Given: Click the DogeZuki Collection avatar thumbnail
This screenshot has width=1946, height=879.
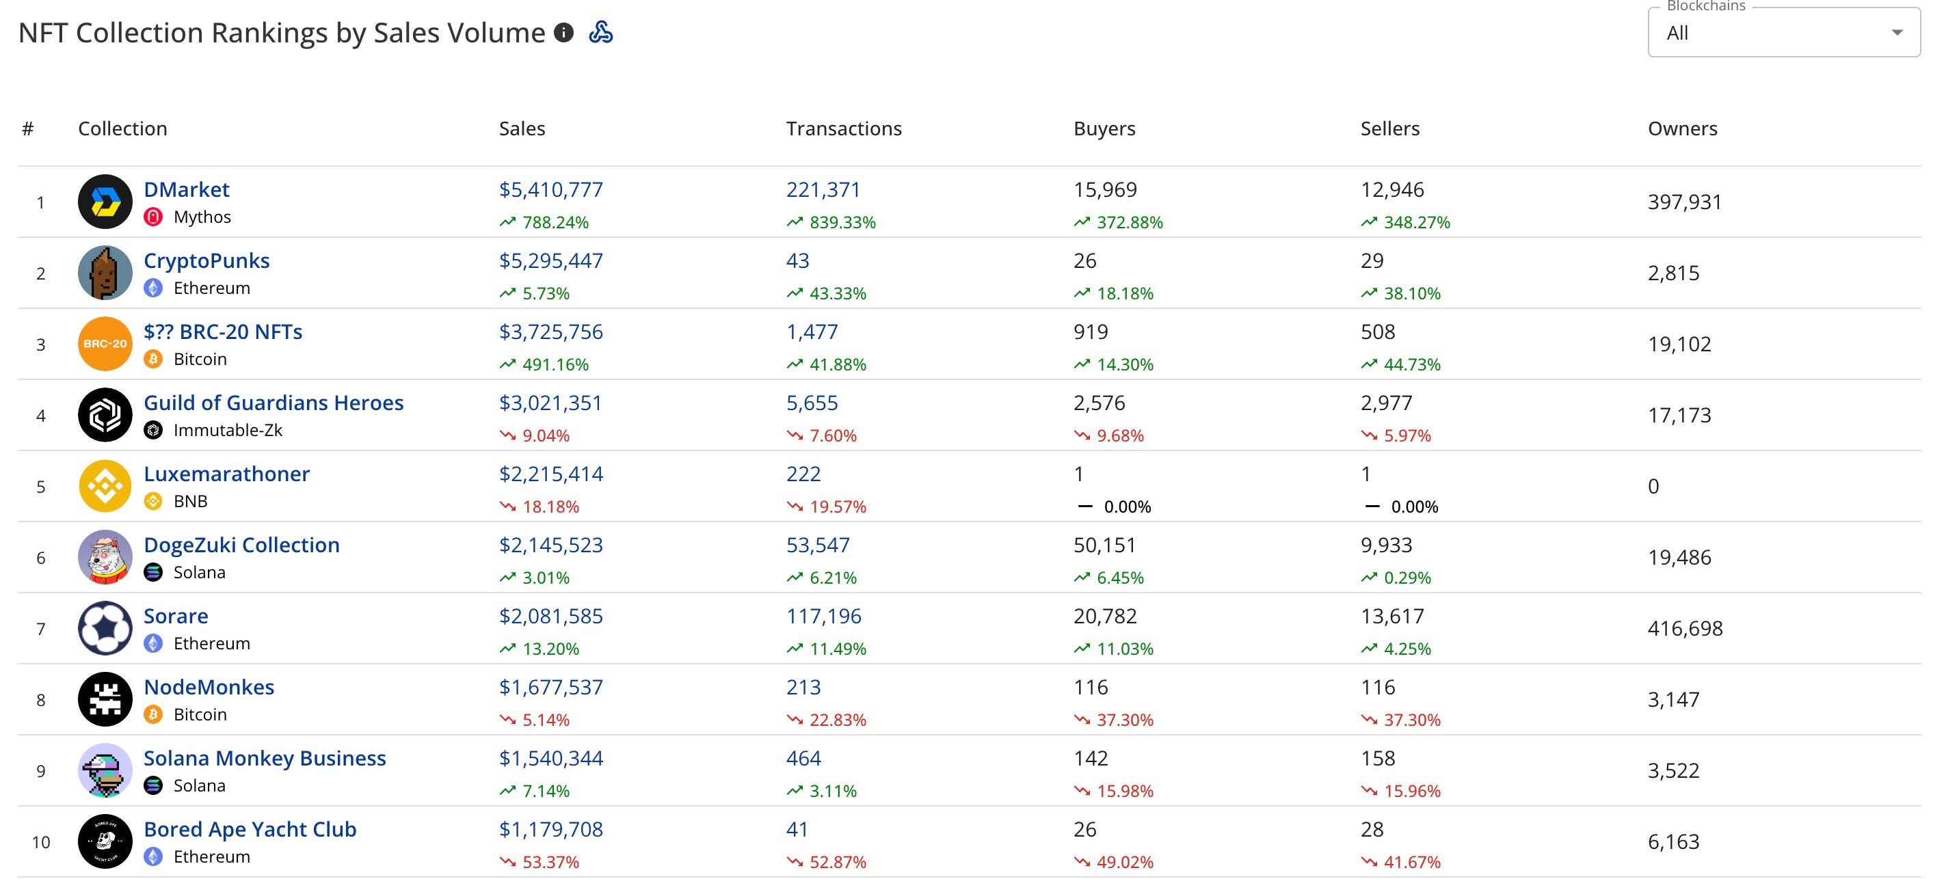Looking at the screenshot, I should [105, 556].
